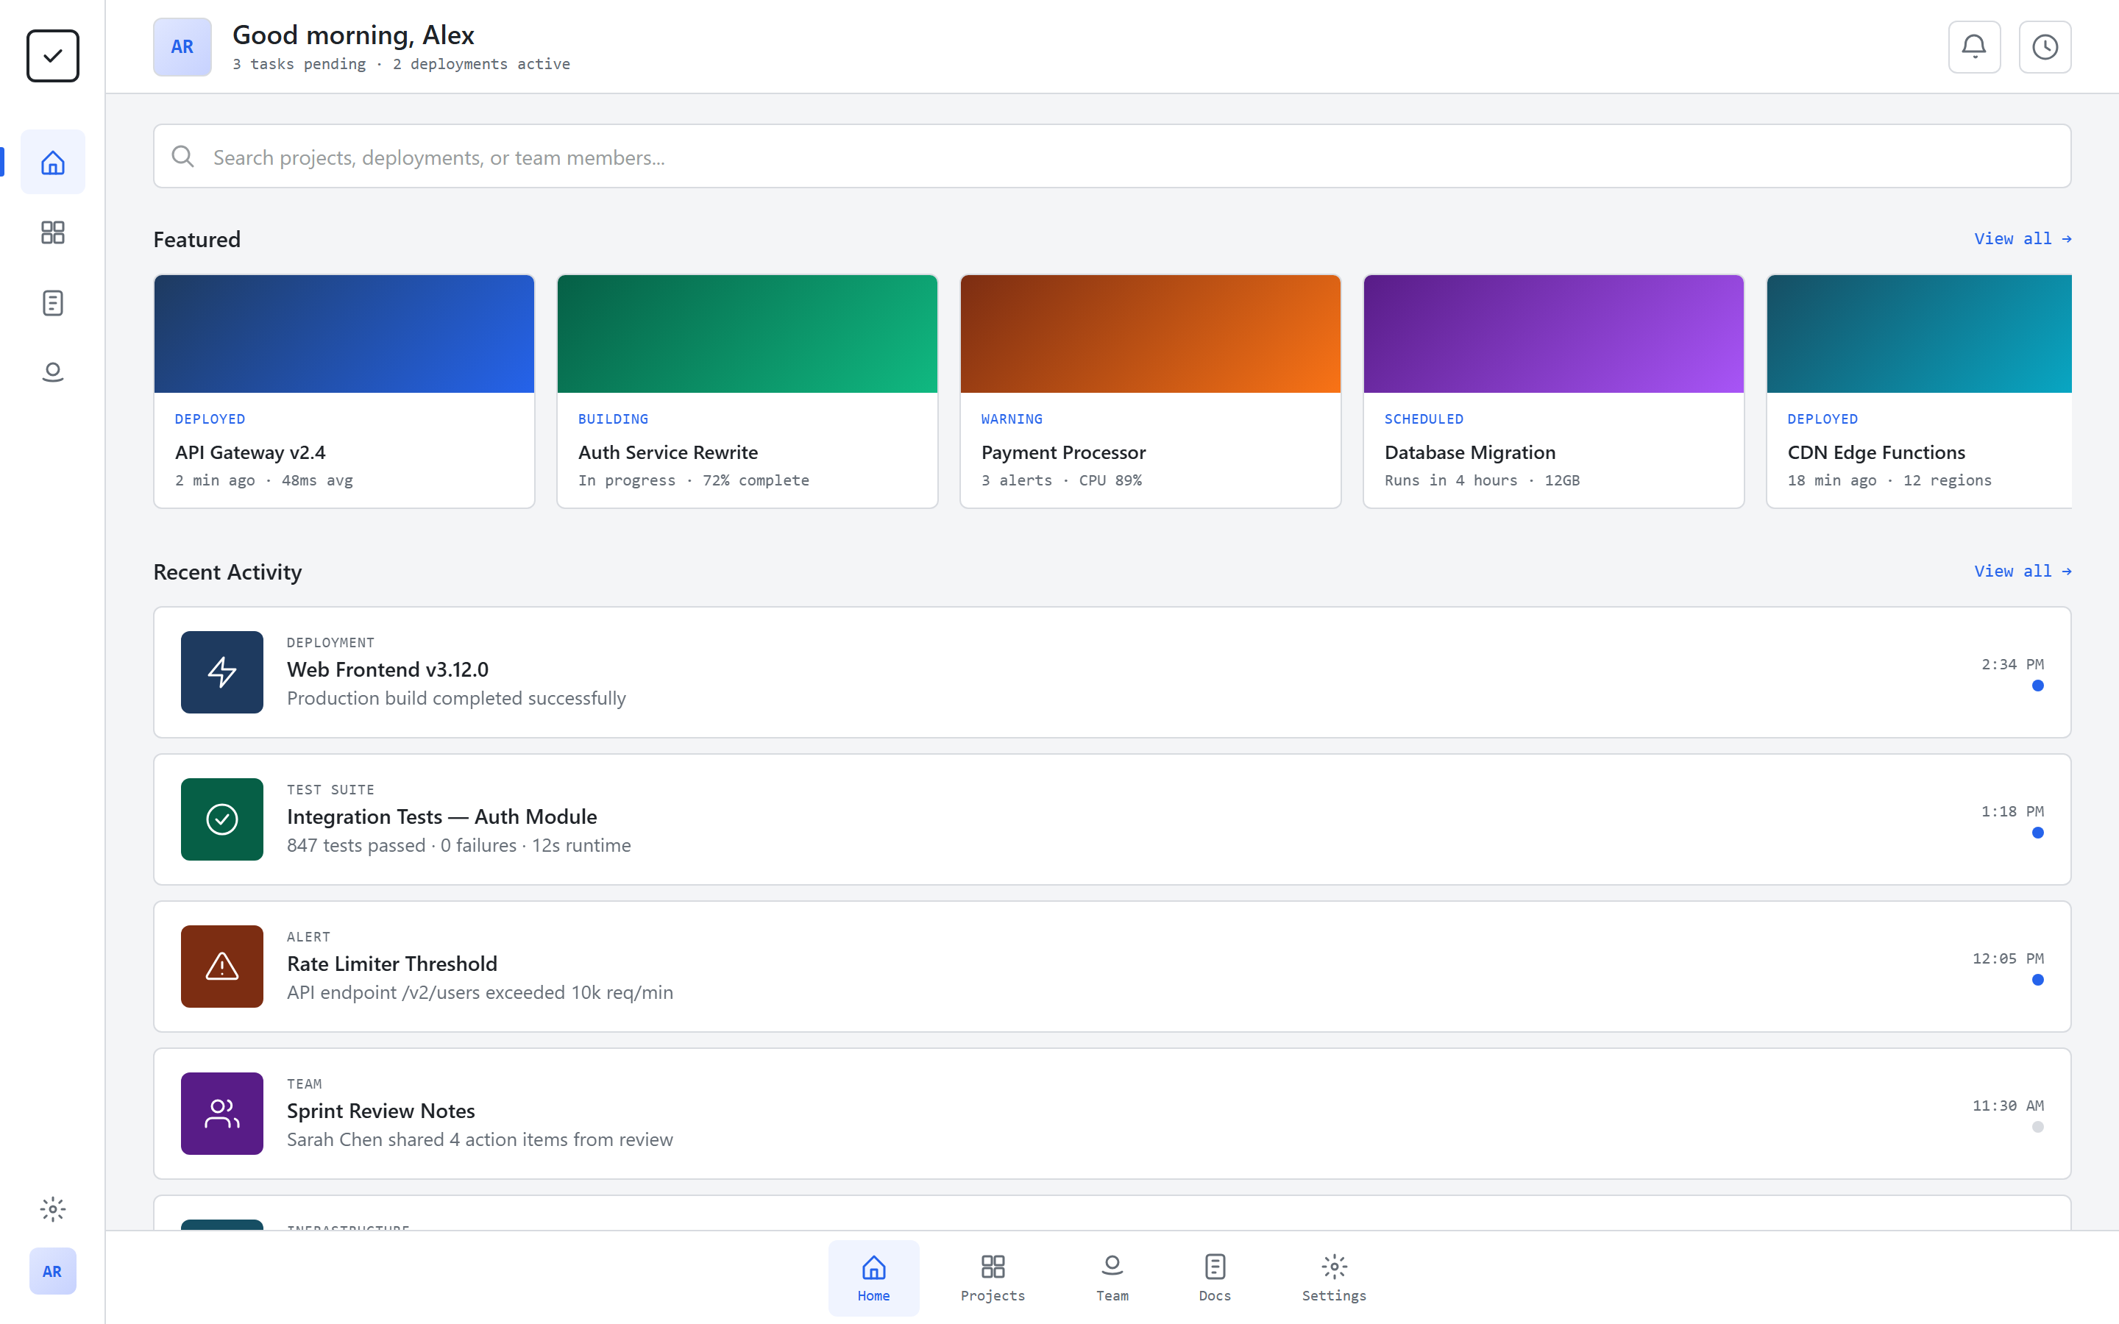The height and width of the screenshot is (1324, 2119).
Task: Click the Database Migration title
Action: (x=1470, y=452)
